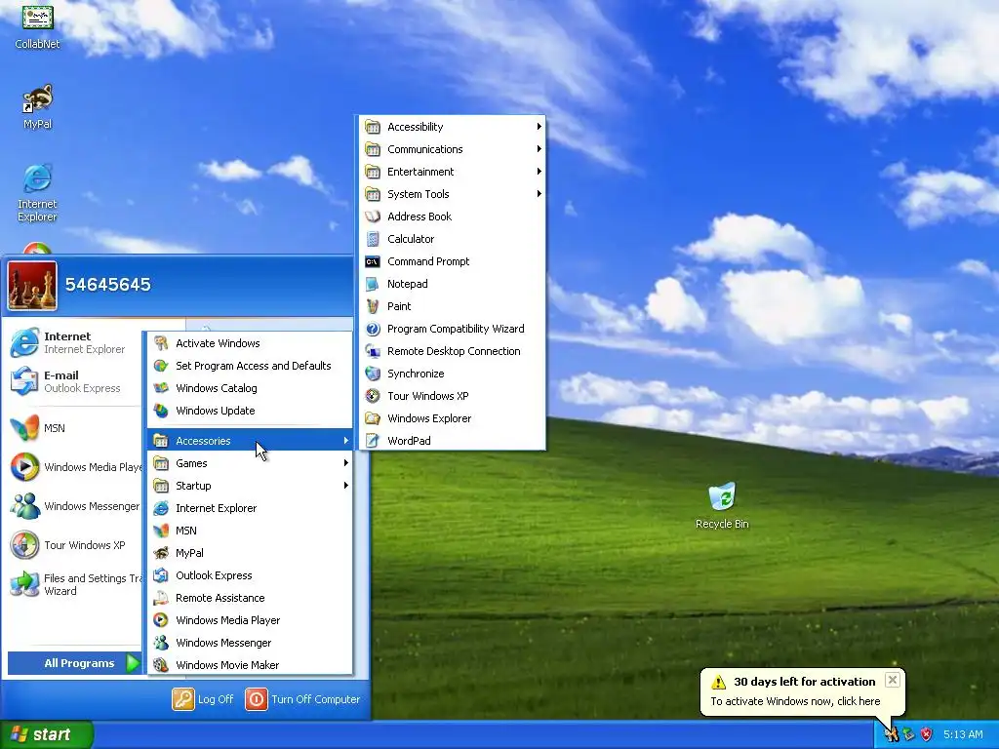
Task: Expand the System Tools submenu
Action: (x=453, y=194)
